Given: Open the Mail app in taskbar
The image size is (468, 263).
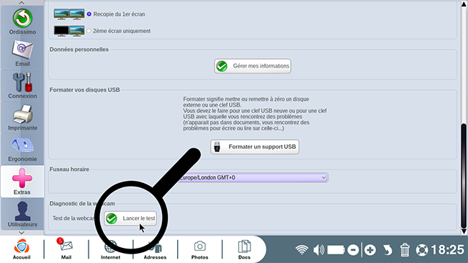Looking at the screenshot, I should coord(66,249).
